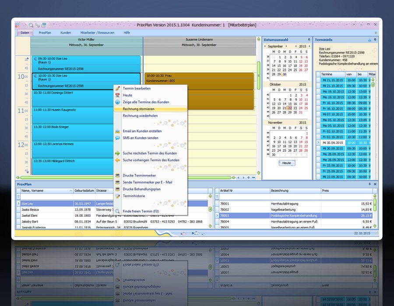
Task: Choose Rechnung wiederholen from context menu
Action: click(150, 116)
